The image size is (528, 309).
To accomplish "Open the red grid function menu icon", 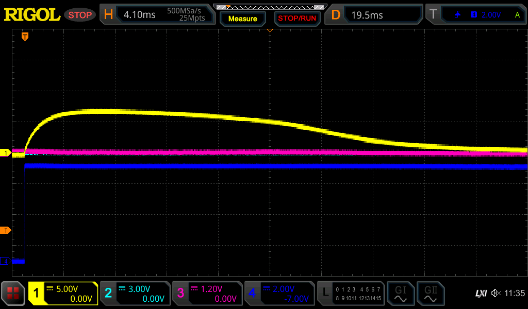I will (x=13, y=294).
